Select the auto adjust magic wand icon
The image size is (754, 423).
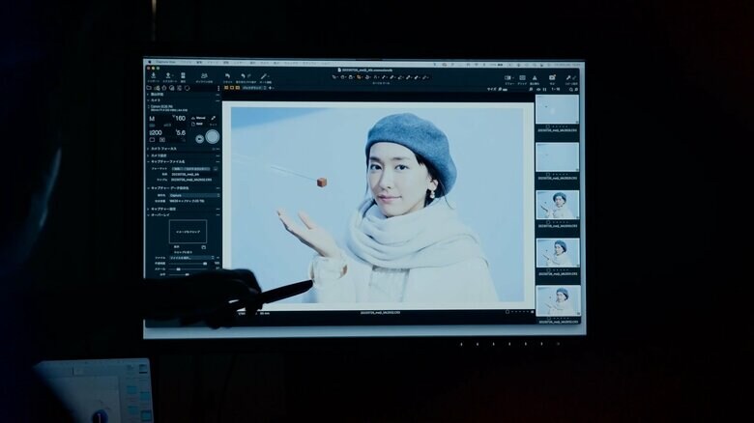263,76
